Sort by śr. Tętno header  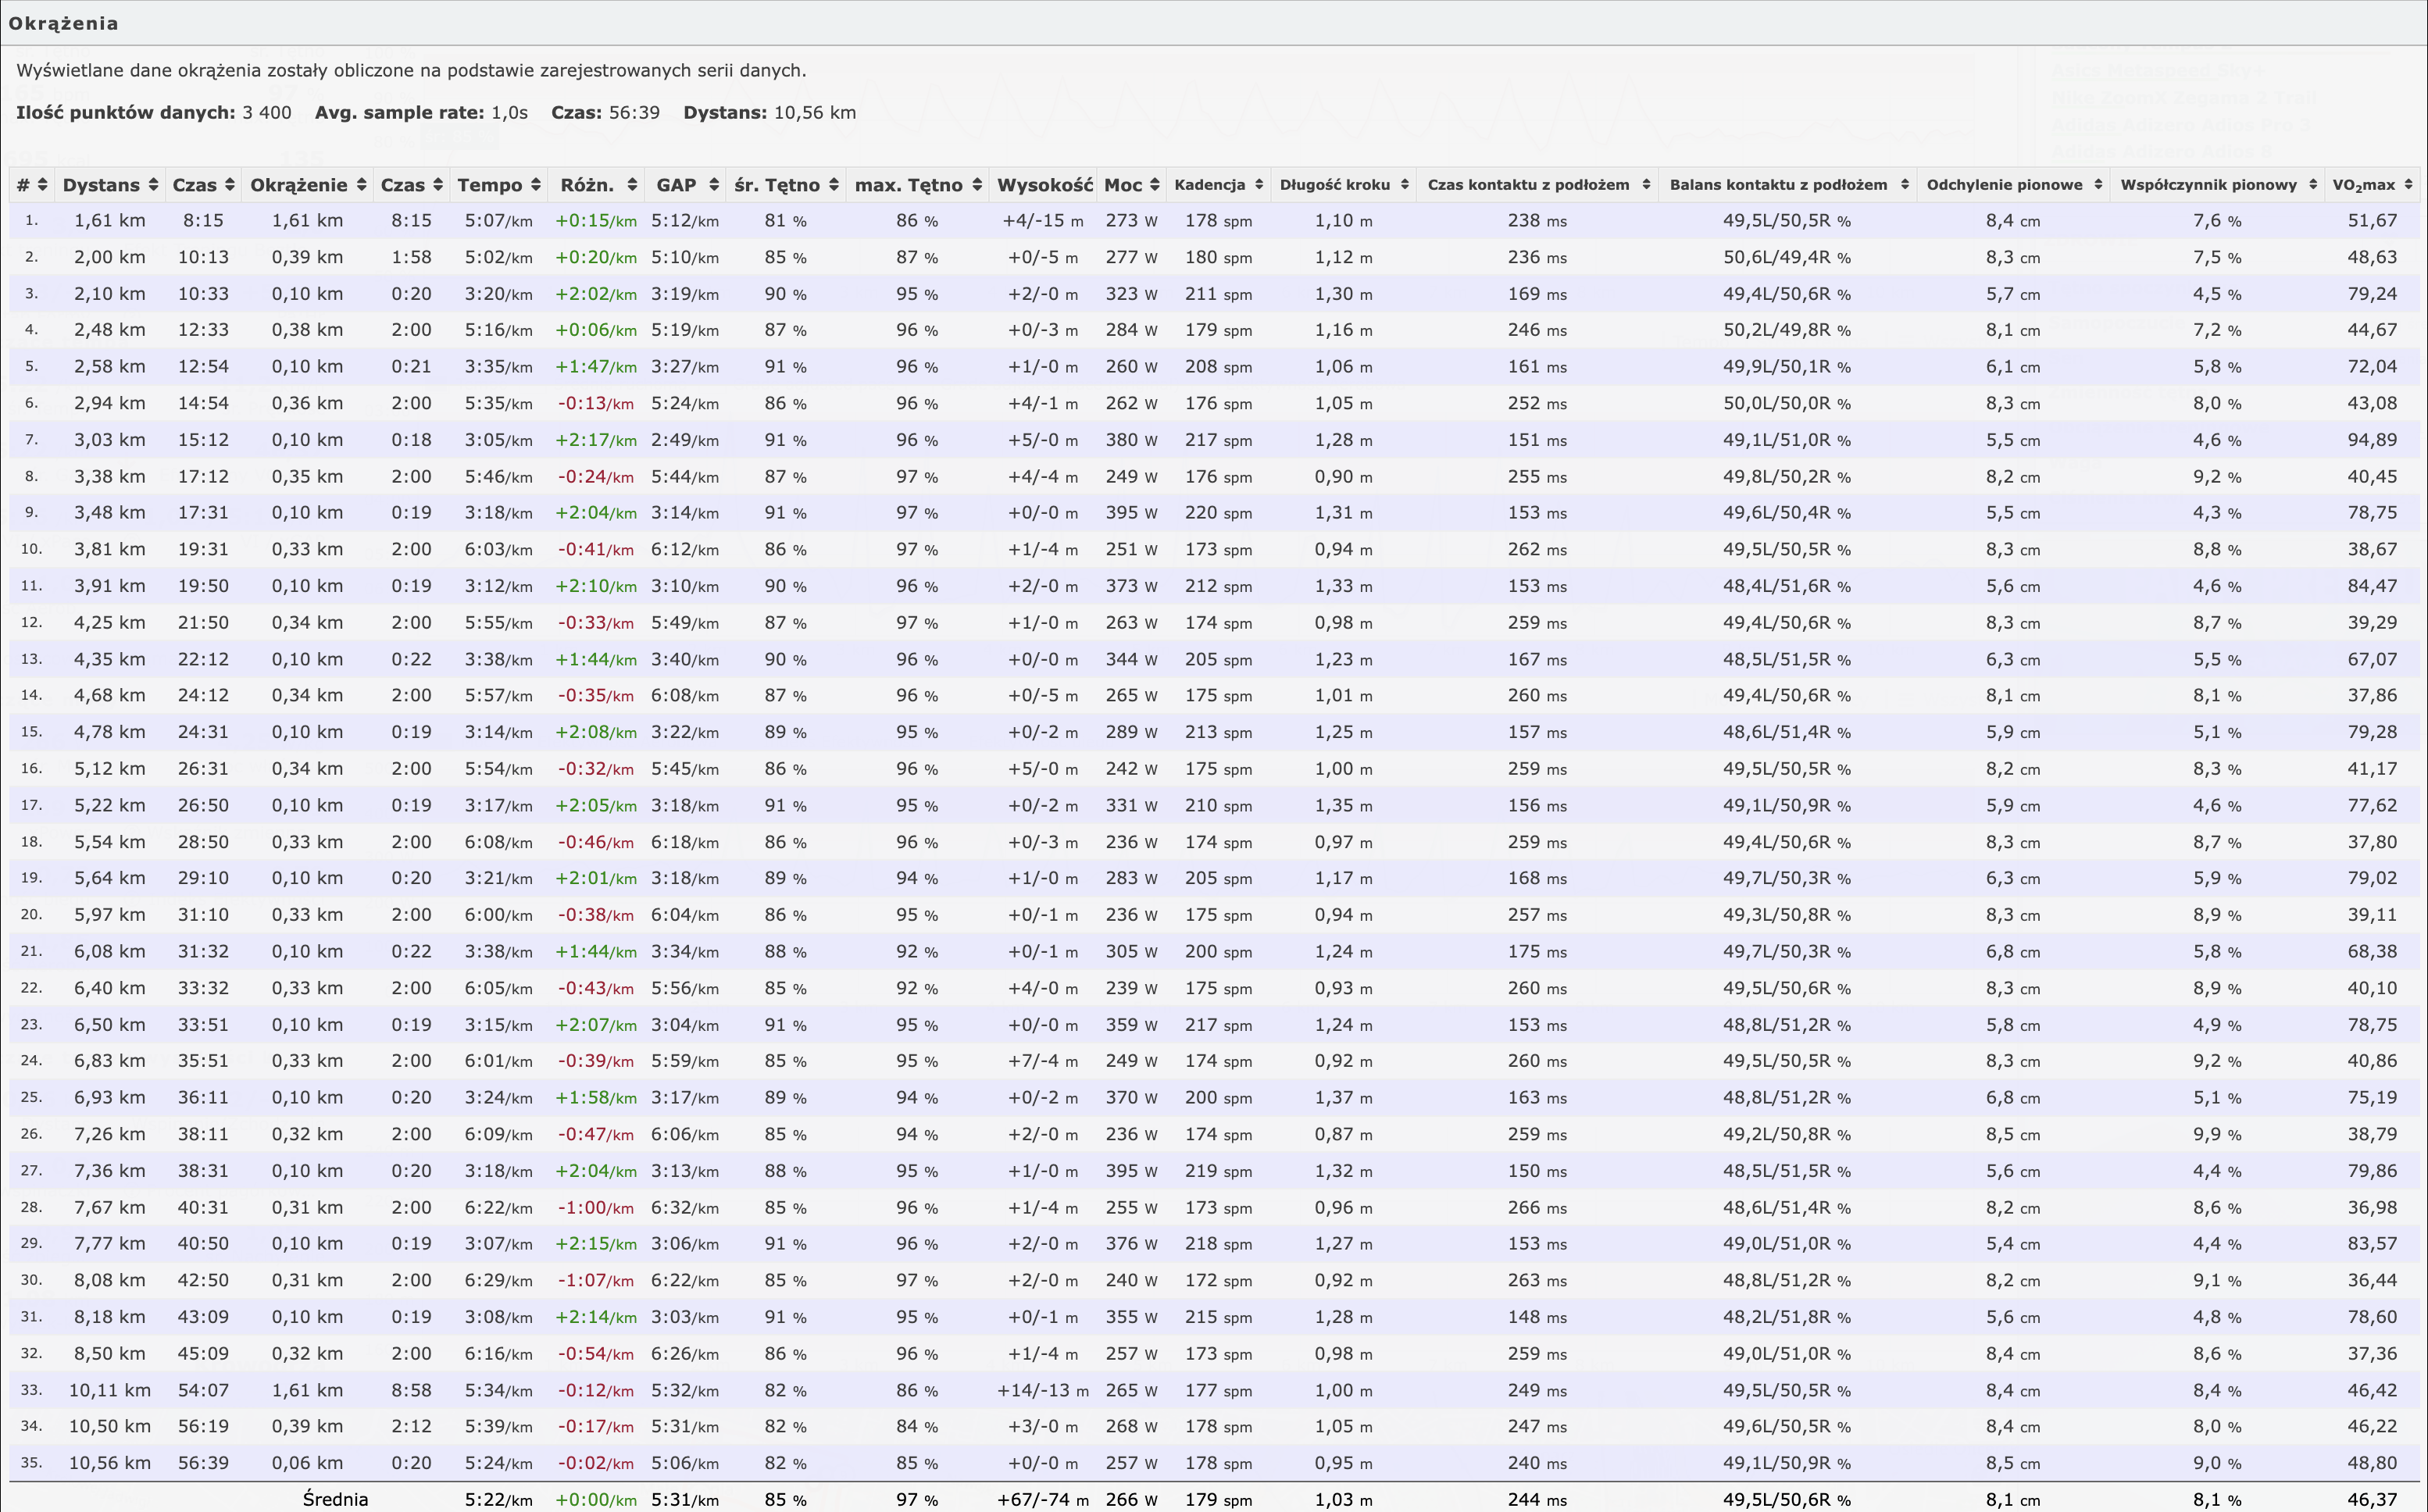point(777,185)
